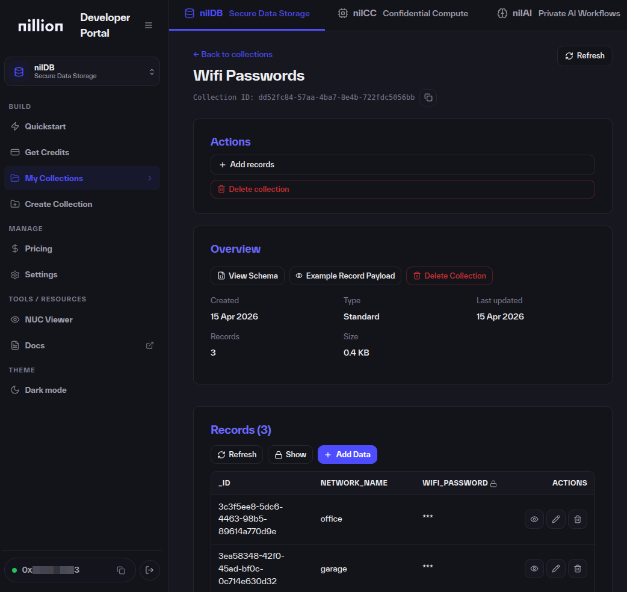The height and width of the screenshot is (592, 627).
Task: Click the logout icon beside wallet address
Action: point(150,570)
